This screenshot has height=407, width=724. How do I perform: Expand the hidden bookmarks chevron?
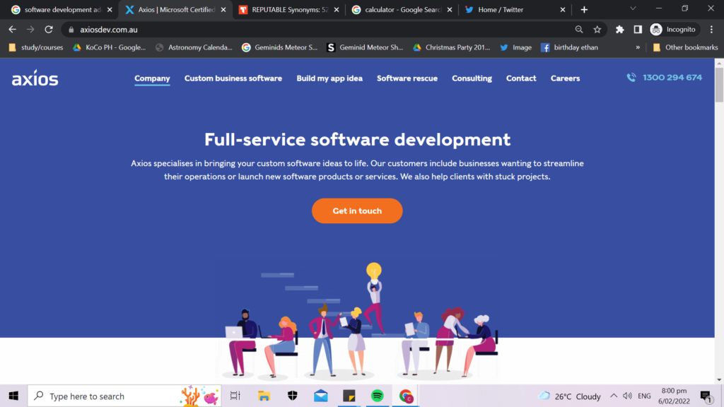point(638,47)
